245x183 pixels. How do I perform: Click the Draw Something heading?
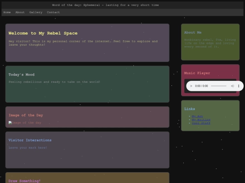pyautogui.click(x=24, y=181)
